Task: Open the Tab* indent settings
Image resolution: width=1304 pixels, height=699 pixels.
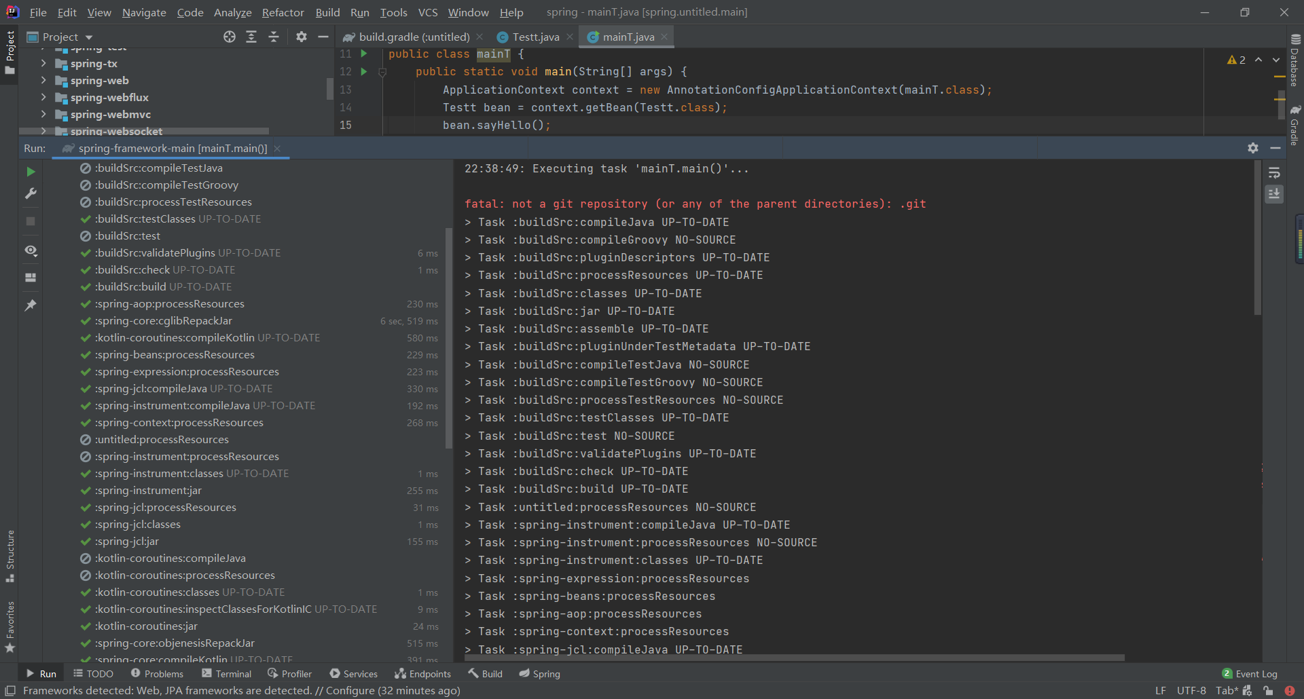Action: 1227,691
